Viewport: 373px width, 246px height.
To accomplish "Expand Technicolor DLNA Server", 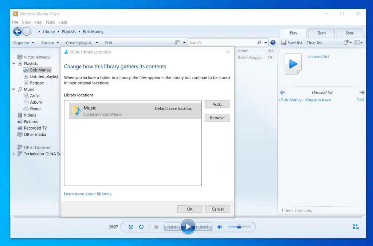I will pos(14,154).
